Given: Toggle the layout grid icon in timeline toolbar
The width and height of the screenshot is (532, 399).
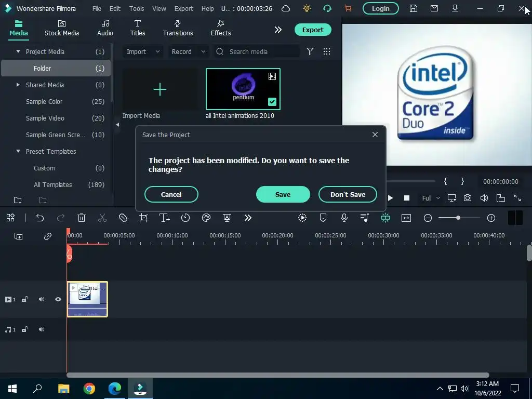Looking at the screenshot, I should [x=10, y=218].
